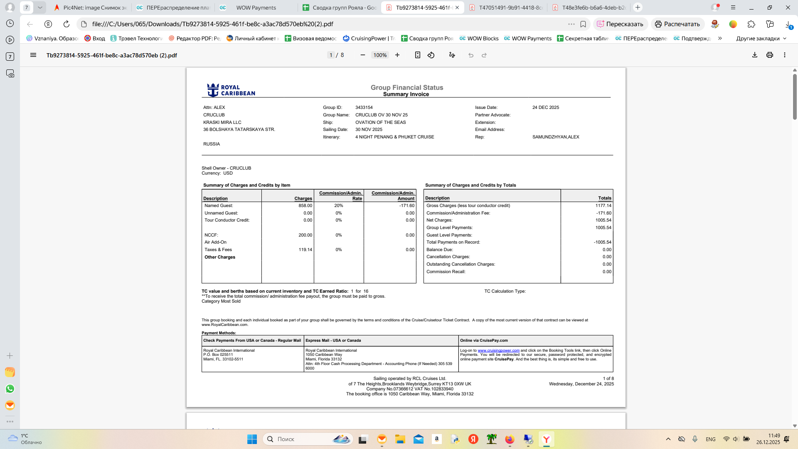
Task: Bookmark this page in the address bar
Action: [x=583, y=24]
